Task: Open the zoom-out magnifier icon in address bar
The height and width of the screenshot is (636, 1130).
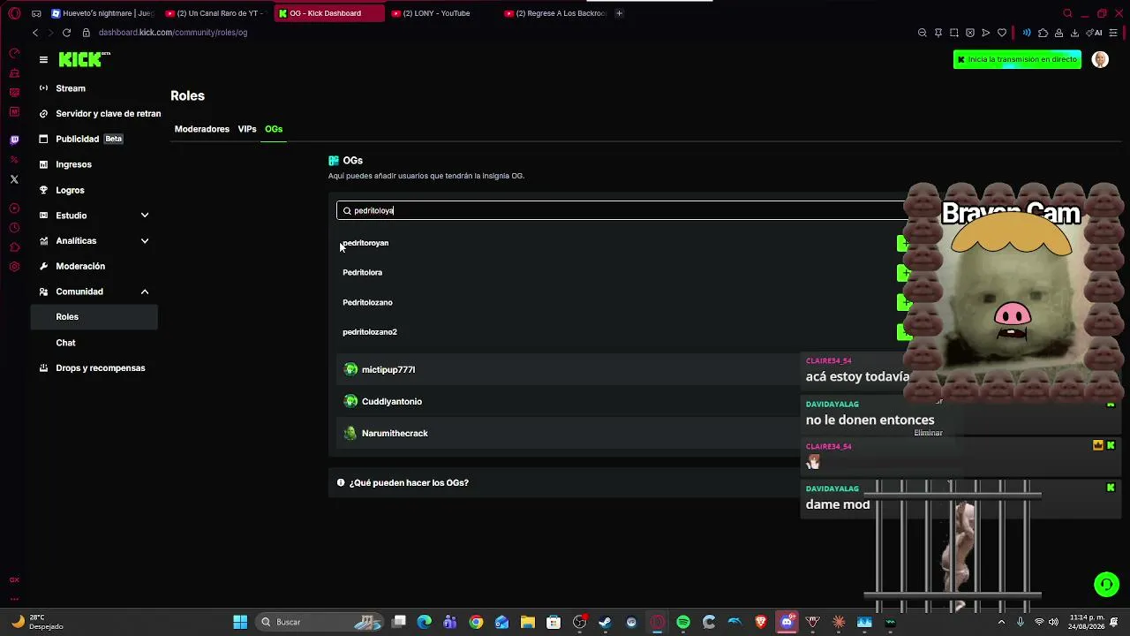Action: pos(923,33)
